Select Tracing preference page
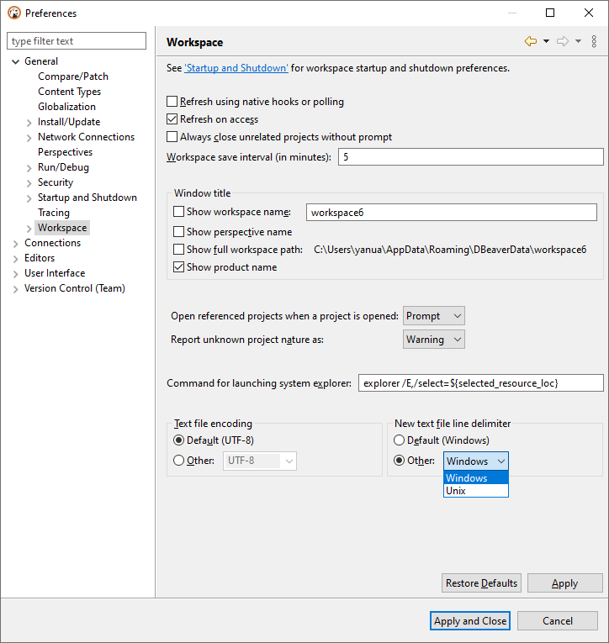Screen dimensions: 609x643 pyautogui.click(x=54, y=213)
